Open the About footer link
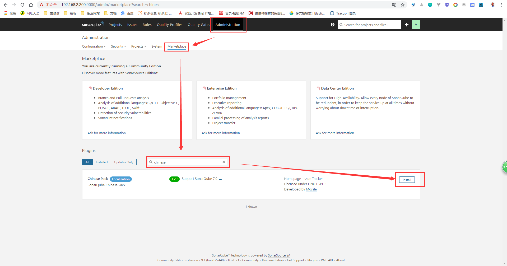 [x=340, y=260]
